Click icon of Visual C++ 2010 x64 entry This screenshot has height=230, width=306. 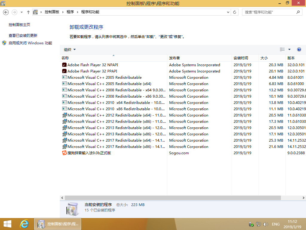pos(65,102)
